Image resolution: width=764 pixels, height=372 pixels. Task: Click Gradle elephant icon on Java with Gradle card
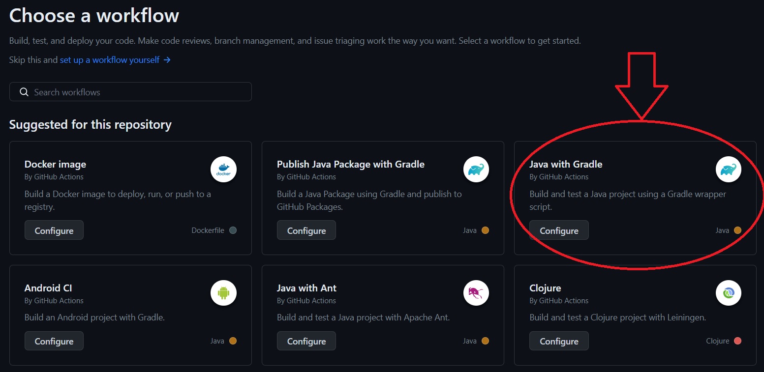(729, 170)
